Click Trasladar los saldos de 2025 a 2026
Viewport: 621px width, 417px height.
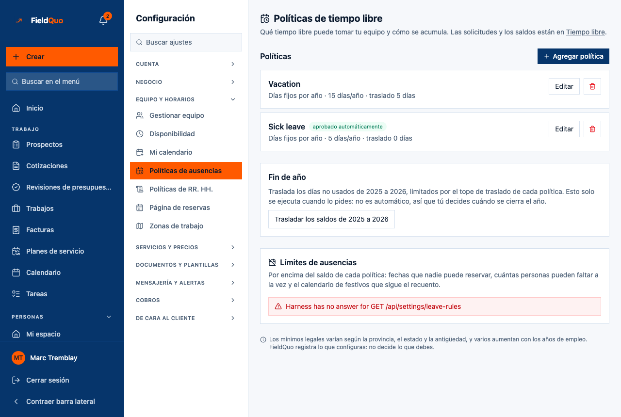coord(331,219)
